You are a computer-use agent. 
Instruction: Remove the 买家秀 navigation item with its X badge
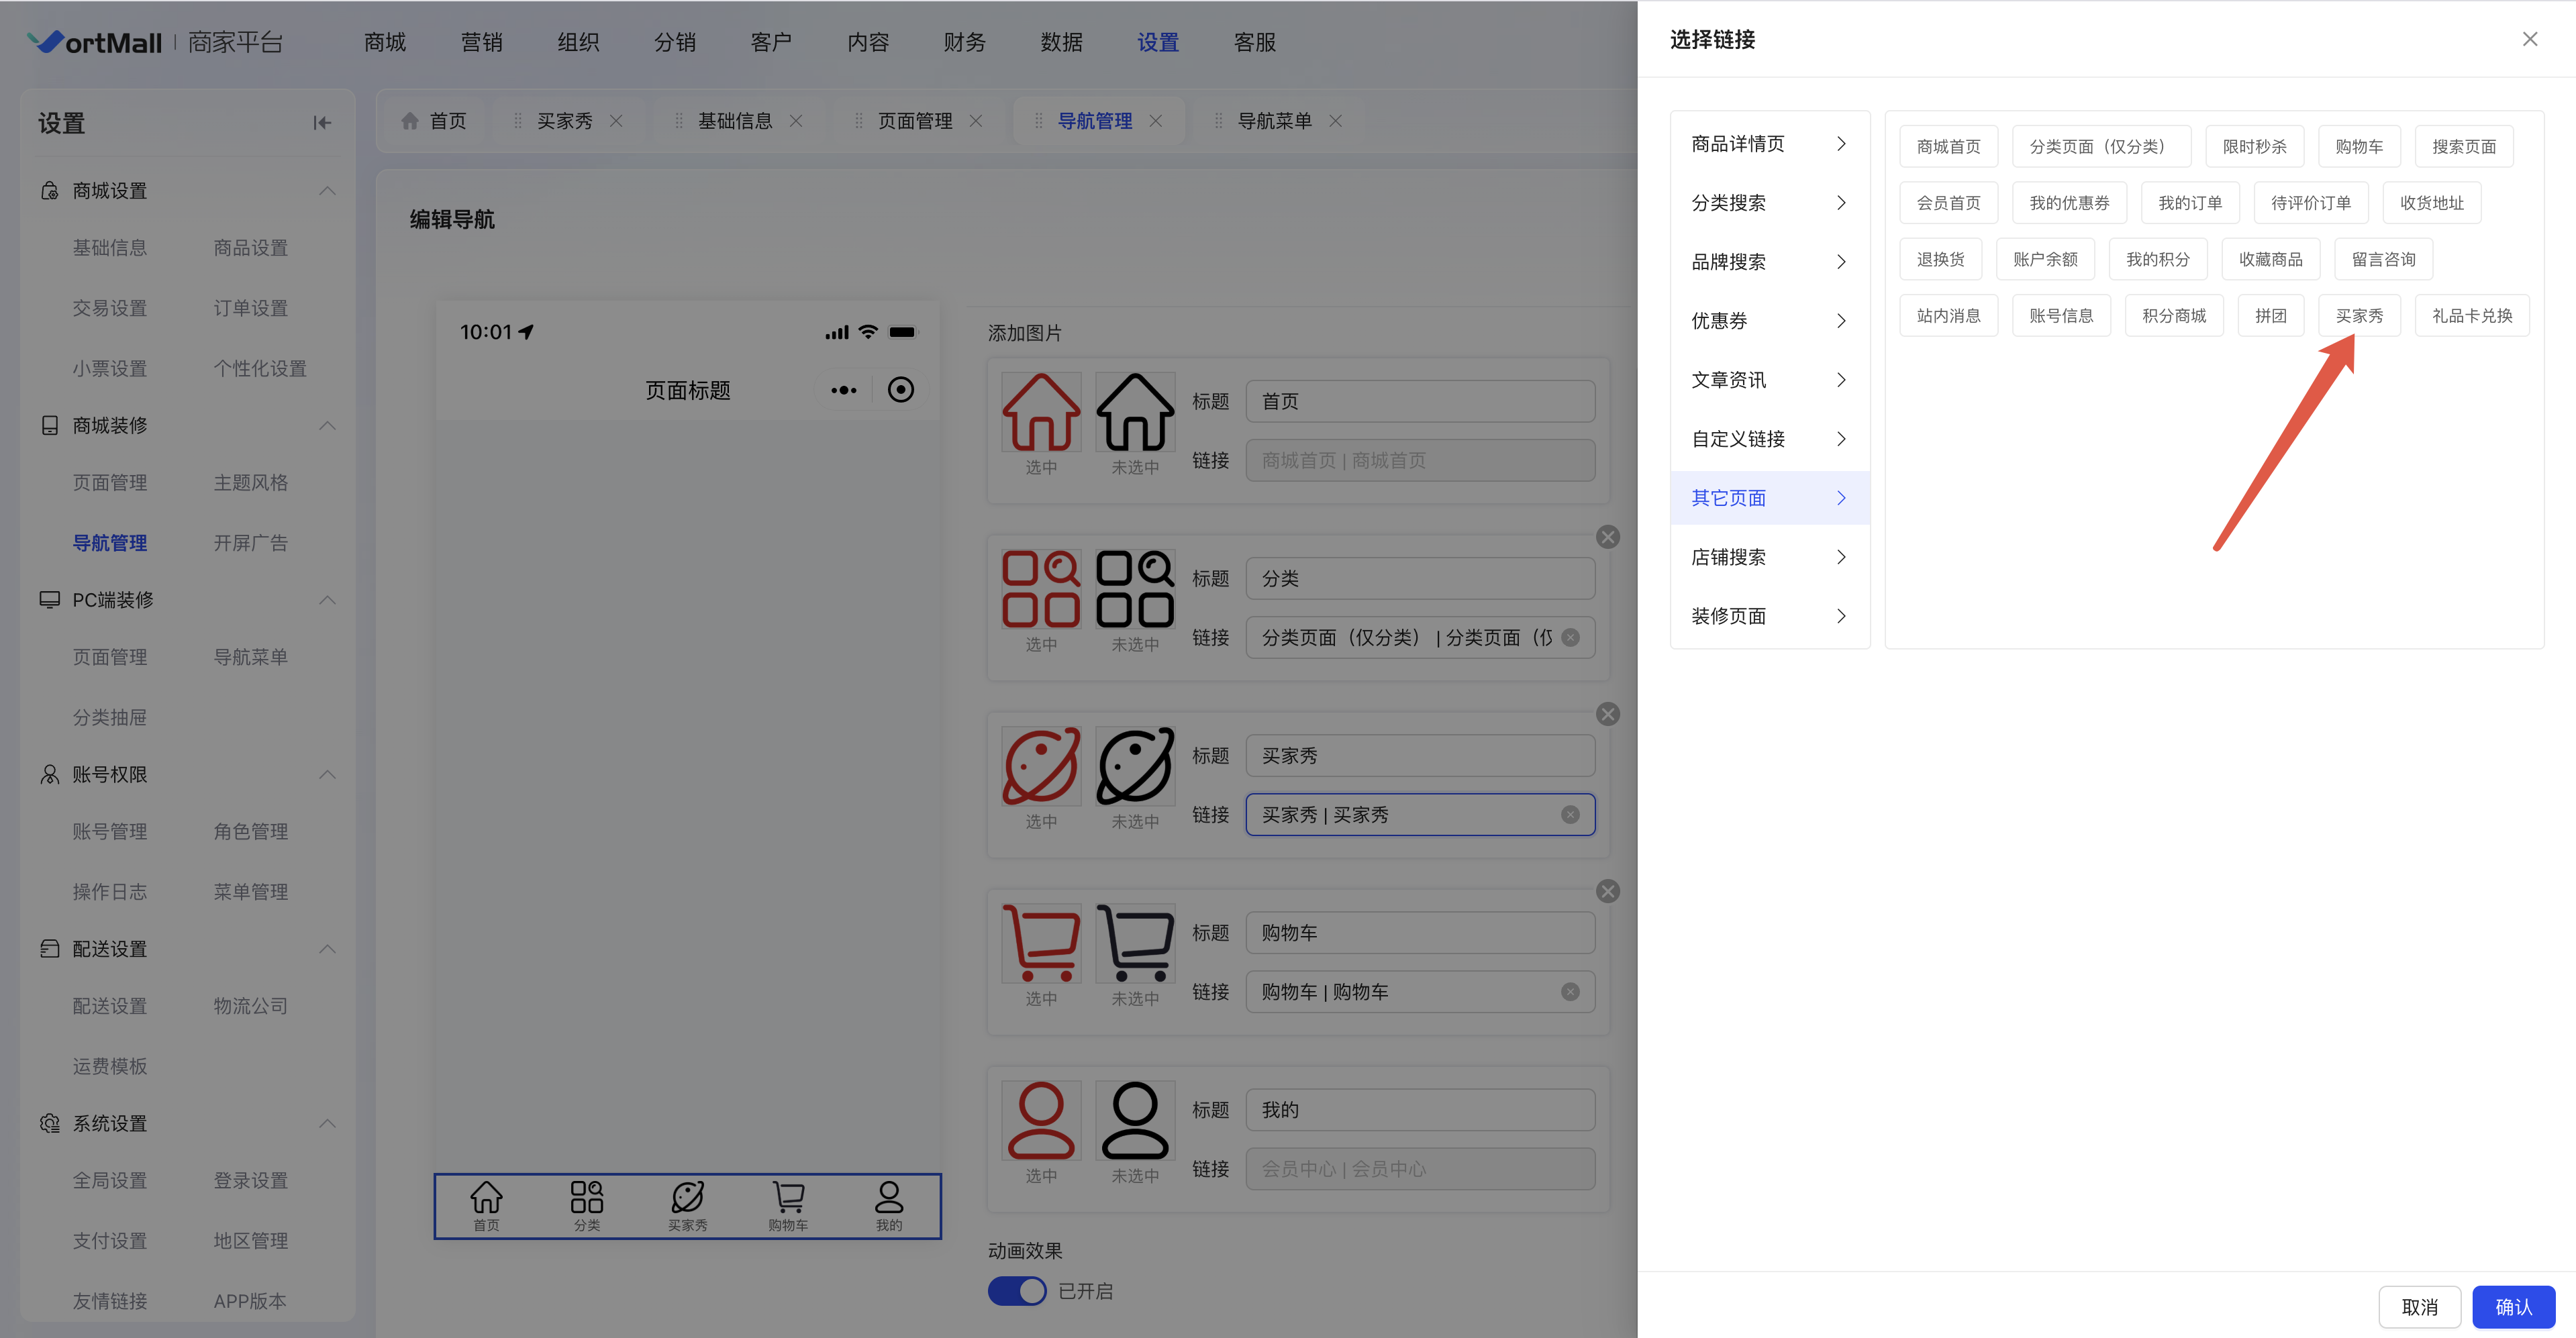point(1607,714)
